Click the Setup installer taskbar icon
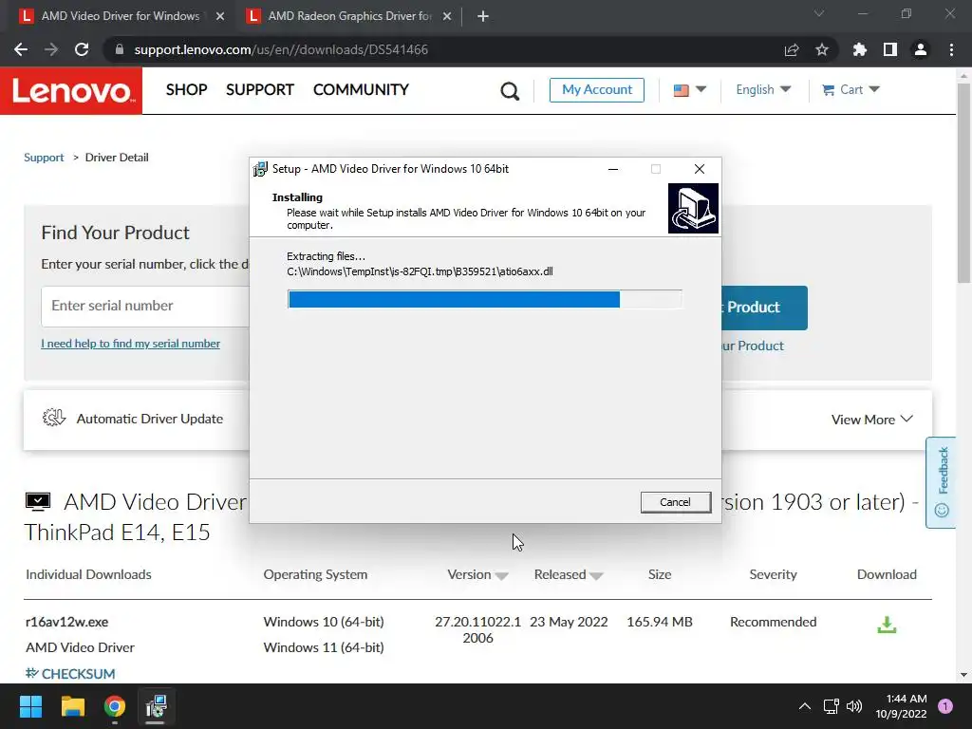 click(x=156, y=706)
